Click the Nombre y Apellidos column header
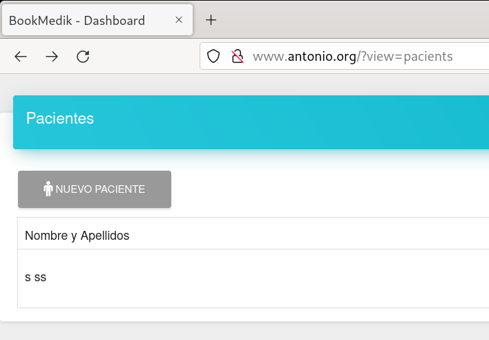489x340 pixels. [77, 236]
